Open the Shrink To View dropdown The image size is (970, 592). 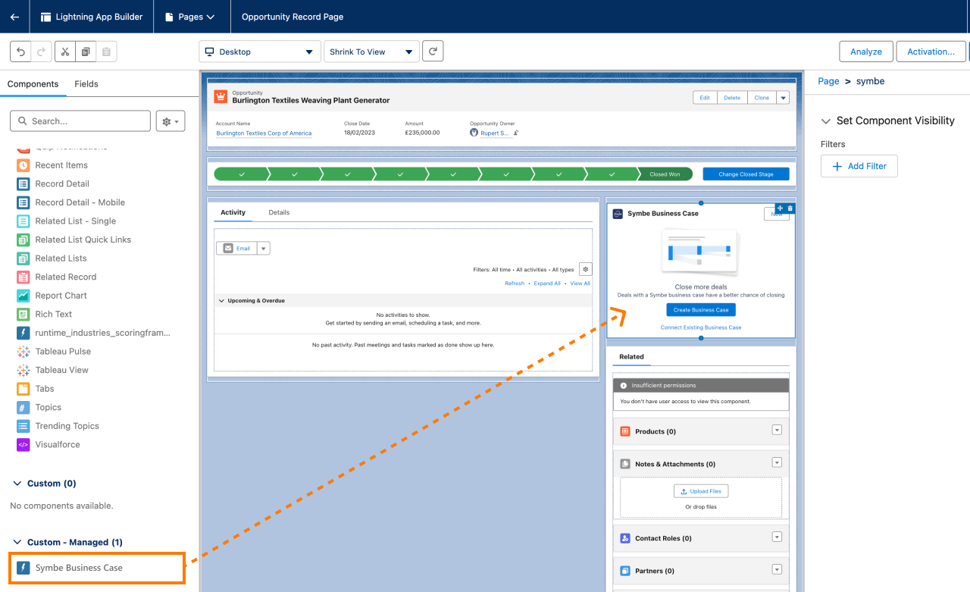pyautogui.click(x=371, y=52)
